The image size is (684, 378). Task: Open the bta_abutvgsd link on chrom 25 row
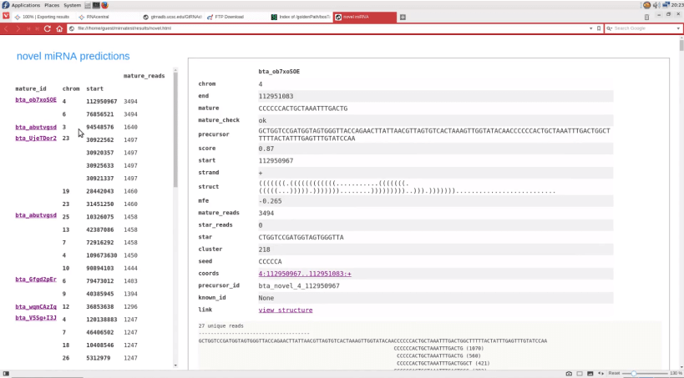tap(36, 215)
